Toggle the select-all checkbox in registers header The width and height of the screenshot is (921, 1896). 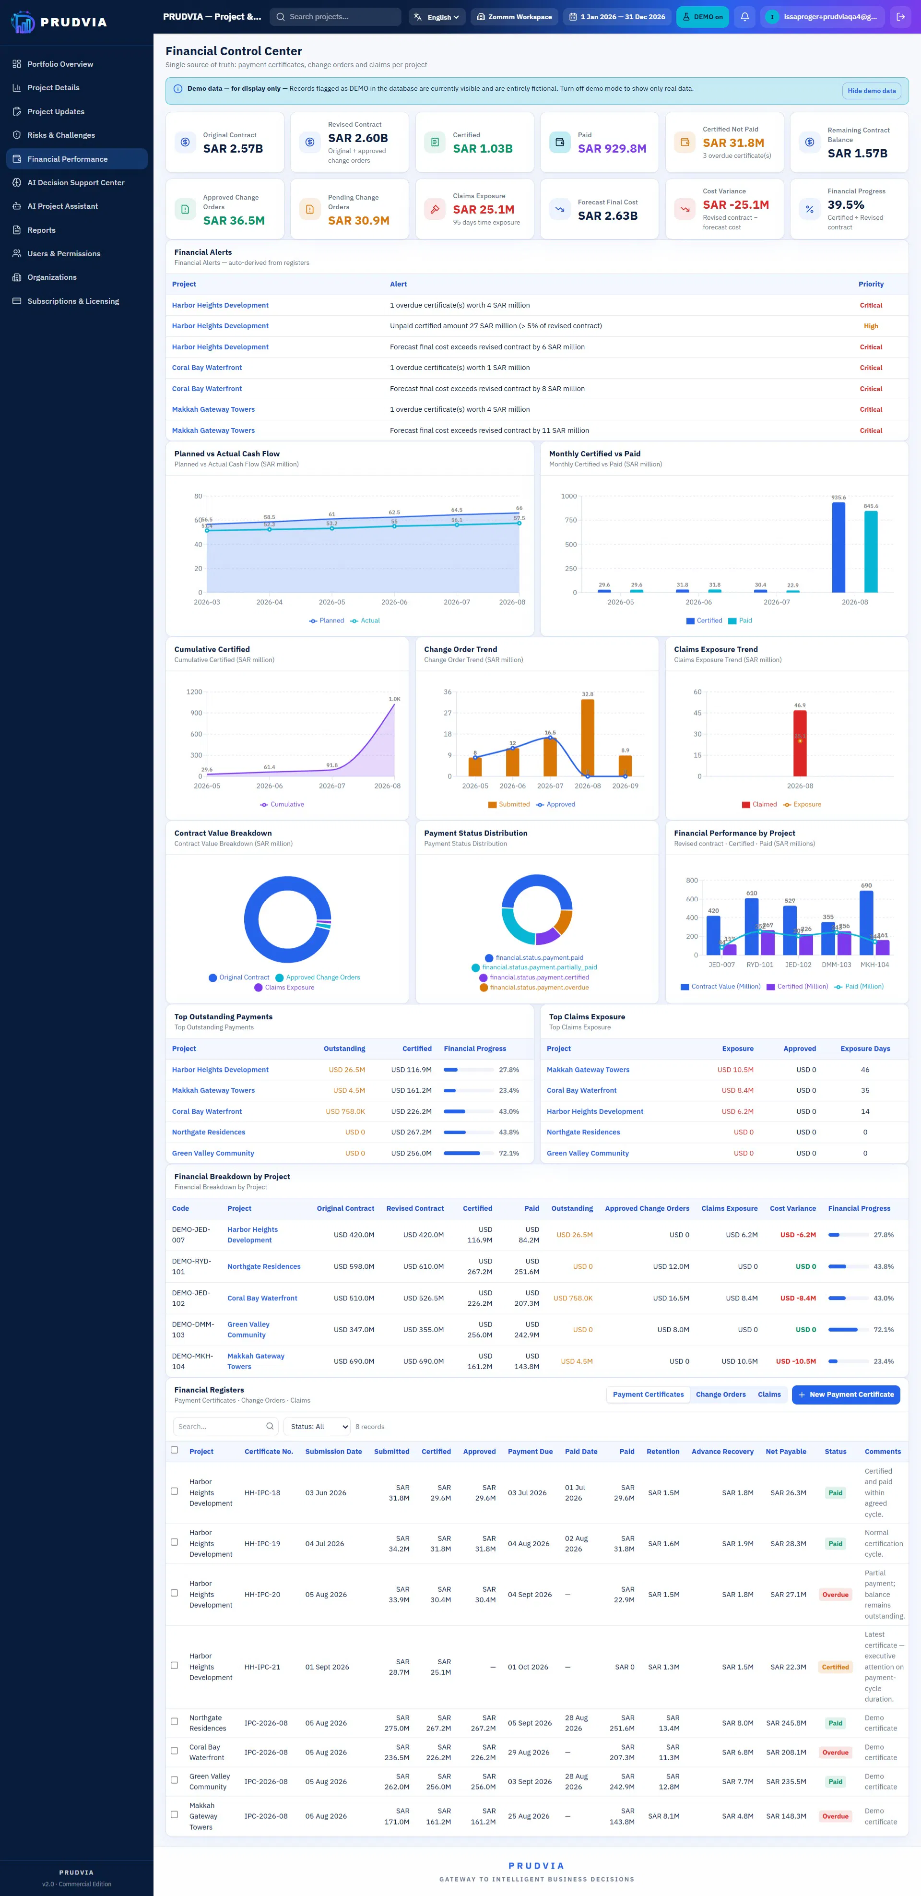click(x=174, y=1450)
